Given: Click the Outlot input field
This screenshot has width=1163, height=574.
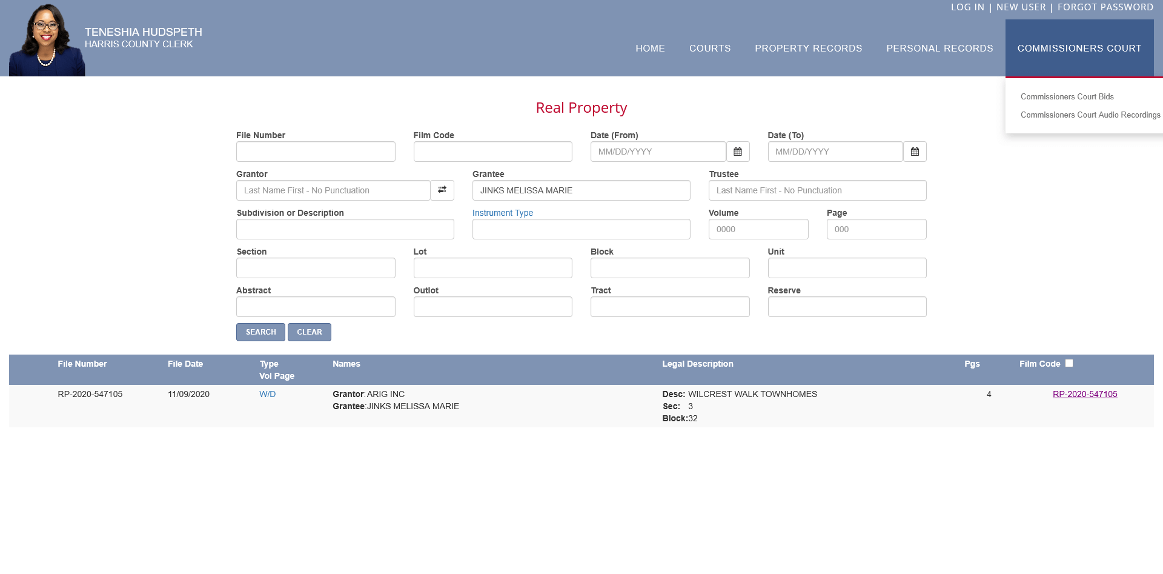Looking at the screenshot, I should coord(493,307).
